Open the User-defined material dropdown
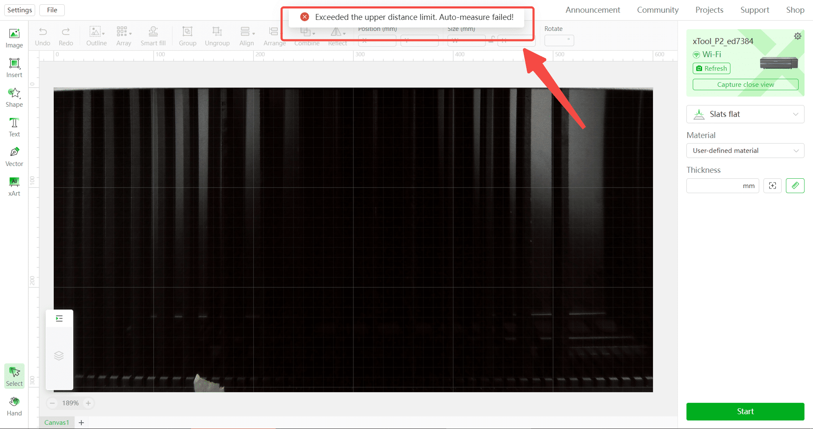The width and height of the screenshot is (813, 429). coord(745,151)
